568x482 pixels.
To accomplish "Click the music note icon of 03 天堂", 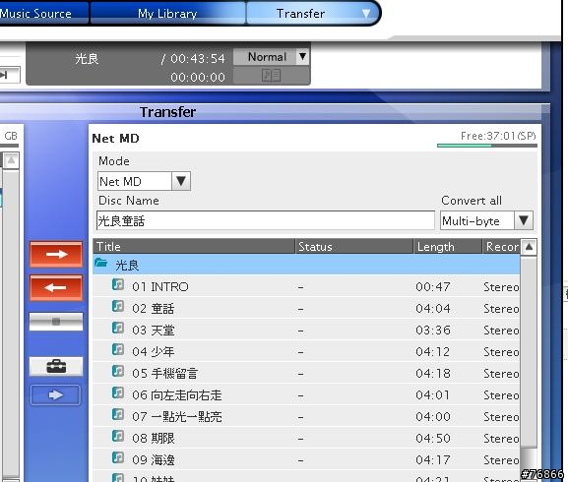I will [118, 329].
